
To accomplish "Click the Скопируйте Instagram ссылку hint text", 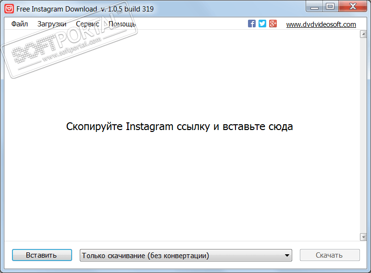I will pos(179,127).
